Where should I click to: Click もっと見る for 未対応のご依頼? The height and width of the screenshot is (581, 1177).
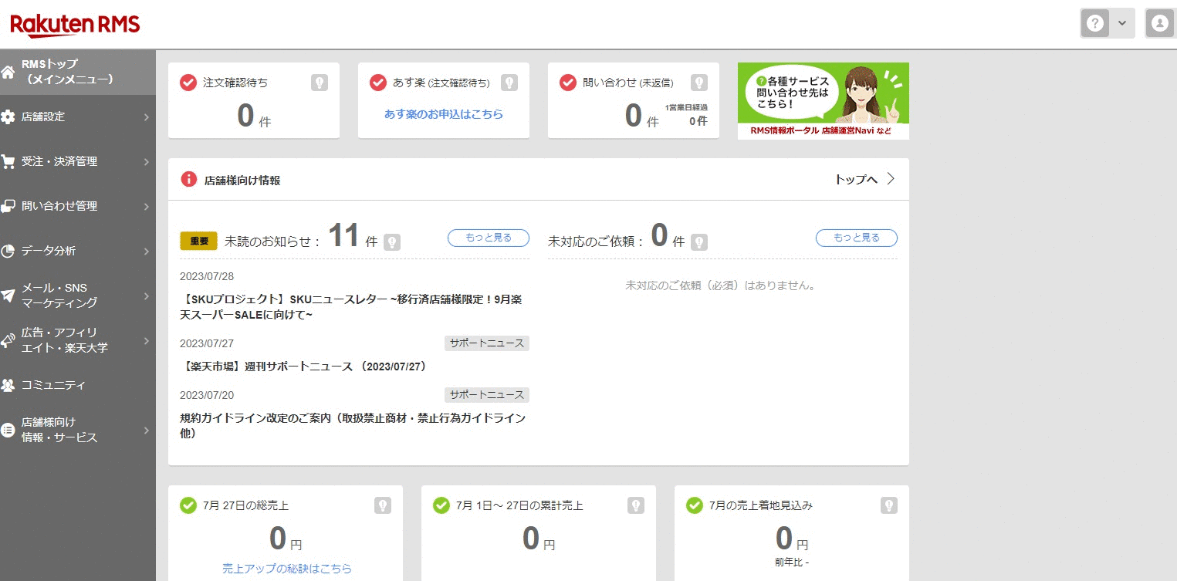click(x=857, y=238)
